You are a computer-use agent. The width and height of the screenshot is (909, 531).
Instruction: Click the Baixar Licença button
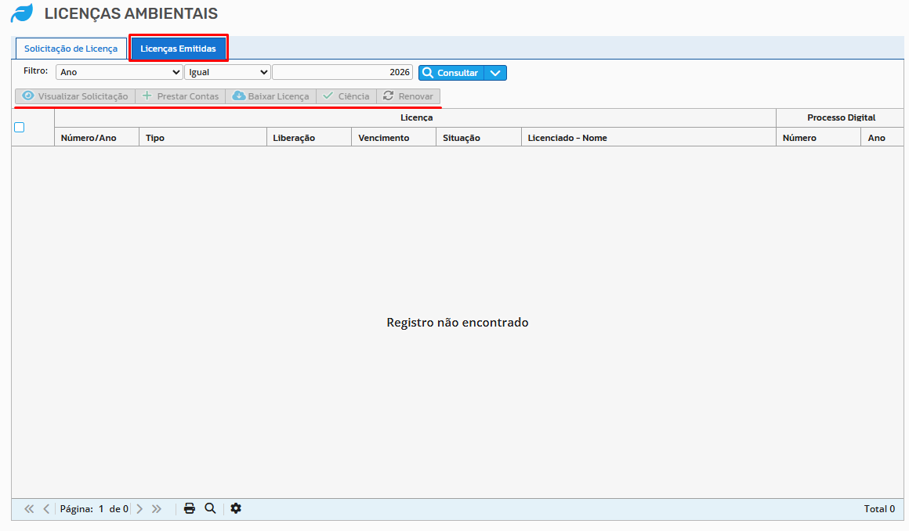tap(270, 96)
